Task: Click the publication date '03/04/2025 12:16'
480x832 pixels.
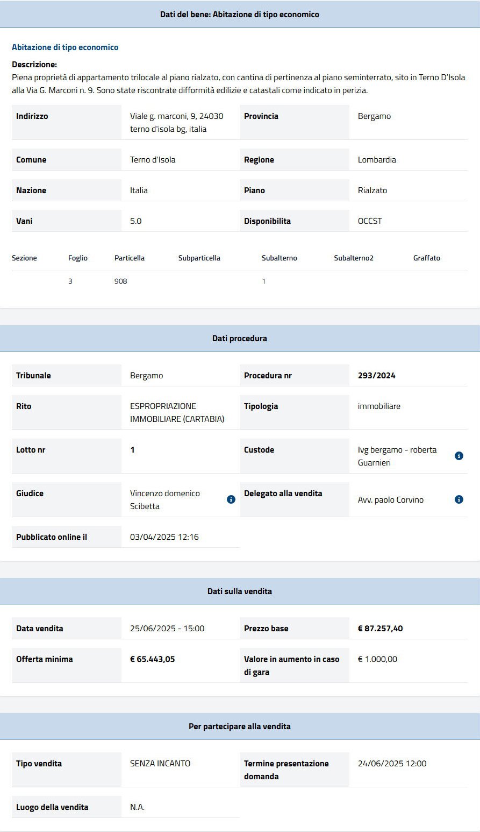Action: click(164, 537)
